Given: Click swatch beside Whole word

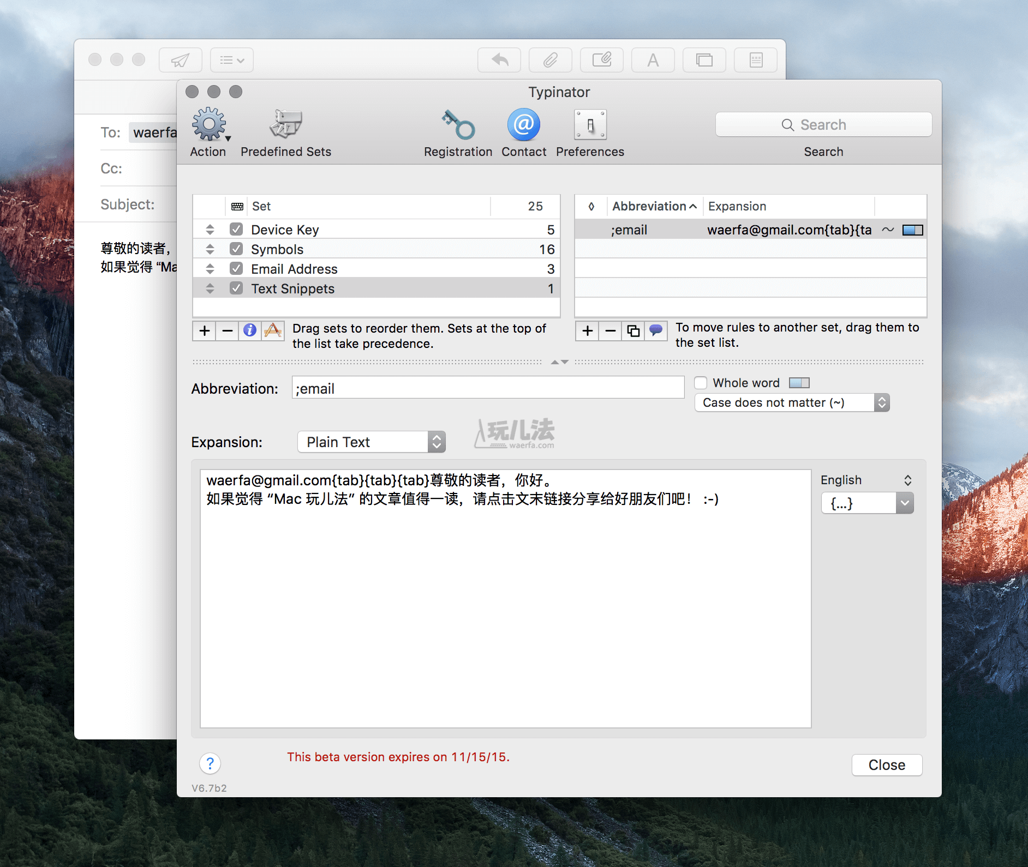Looking at the screenshot, I should [x=799, y=383].
